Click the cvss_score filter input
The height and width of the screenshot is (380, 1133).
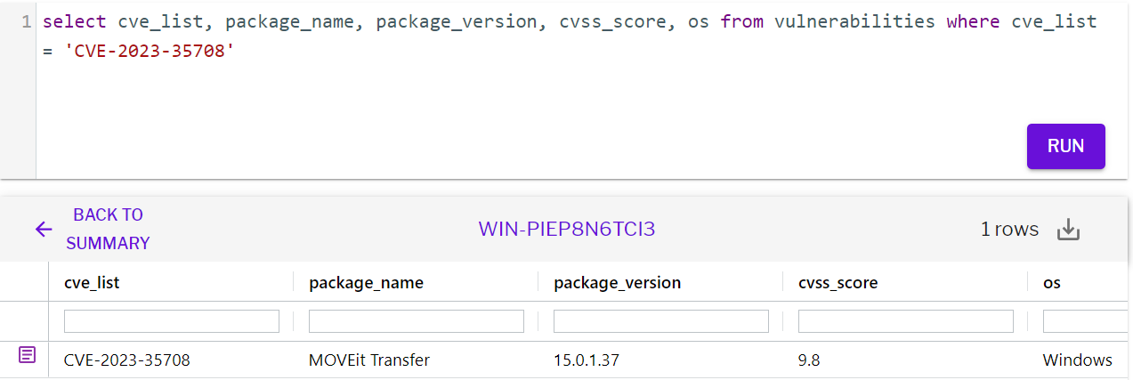pos(906,321)
